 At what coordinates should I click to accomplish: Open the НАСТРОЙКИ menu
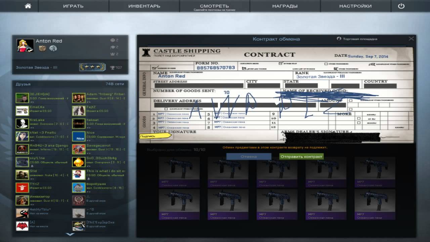tap(355, 6)
